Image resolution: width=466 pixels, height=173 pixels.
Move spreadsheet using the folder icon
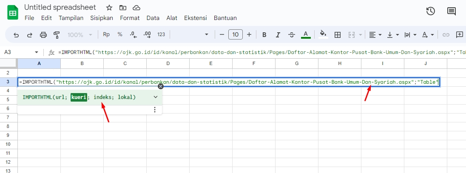(123, 8)
